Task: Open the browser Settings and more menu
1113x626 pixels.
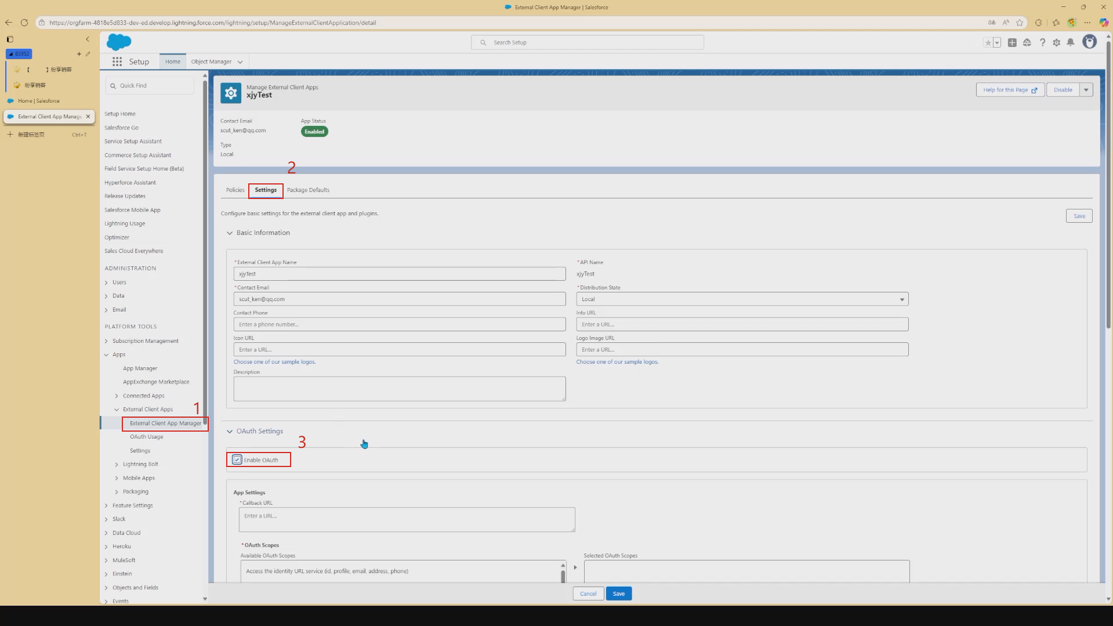Action: tap(1087, 23)
